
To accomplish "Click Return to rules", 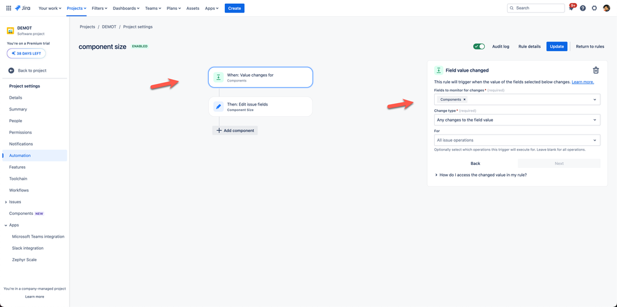I will click(x=590, y=46).
